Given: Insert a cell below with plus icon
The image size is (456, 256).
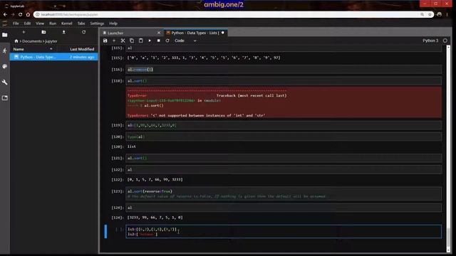Looking at the screenshot, I should click(x=114, y=41).
